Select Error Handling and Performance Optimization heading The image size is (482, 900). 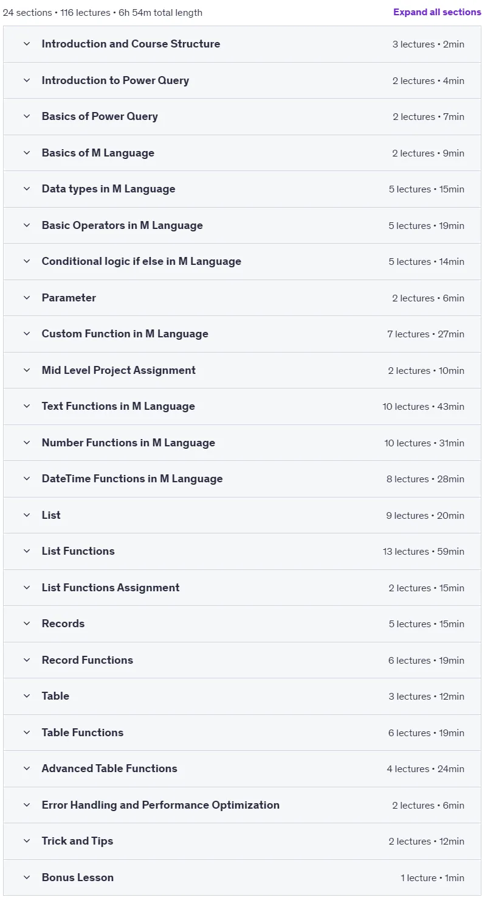point(160,805)
